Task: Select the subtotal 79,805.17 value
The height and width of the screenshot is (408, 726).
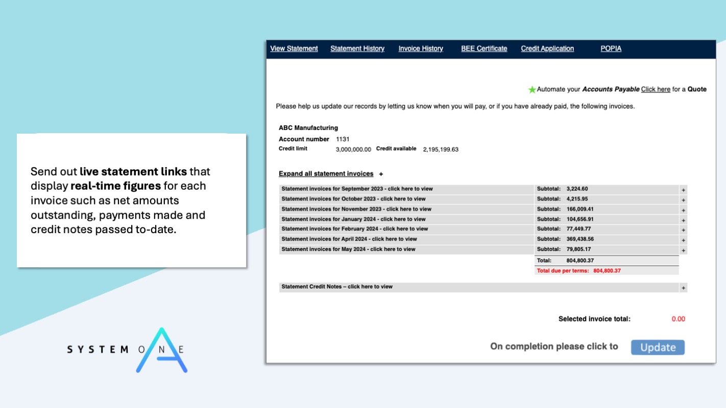Action: click(578, 249)
